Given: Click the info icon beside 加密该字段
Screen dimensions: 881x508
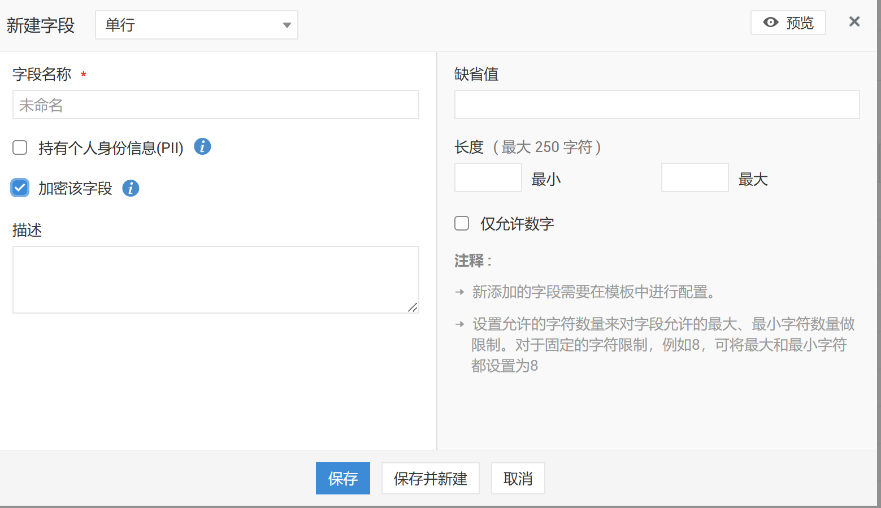Looking at the screenshot, I should [131, 188].
